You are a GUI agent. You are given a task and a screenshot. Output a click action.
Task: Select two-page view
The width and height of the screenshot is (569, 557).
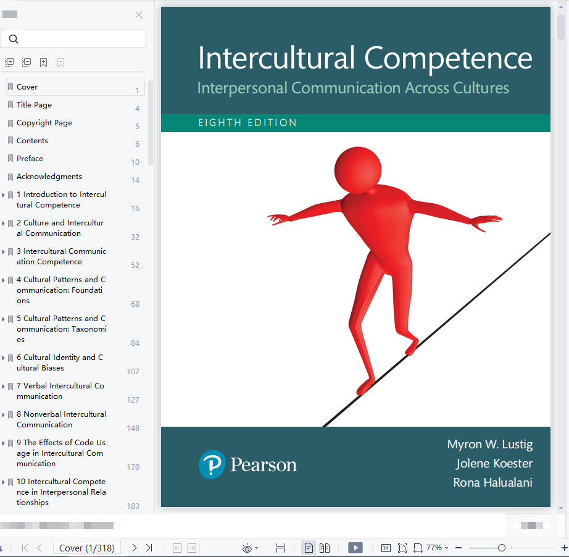pyautogui.click(x=325, y=548)
